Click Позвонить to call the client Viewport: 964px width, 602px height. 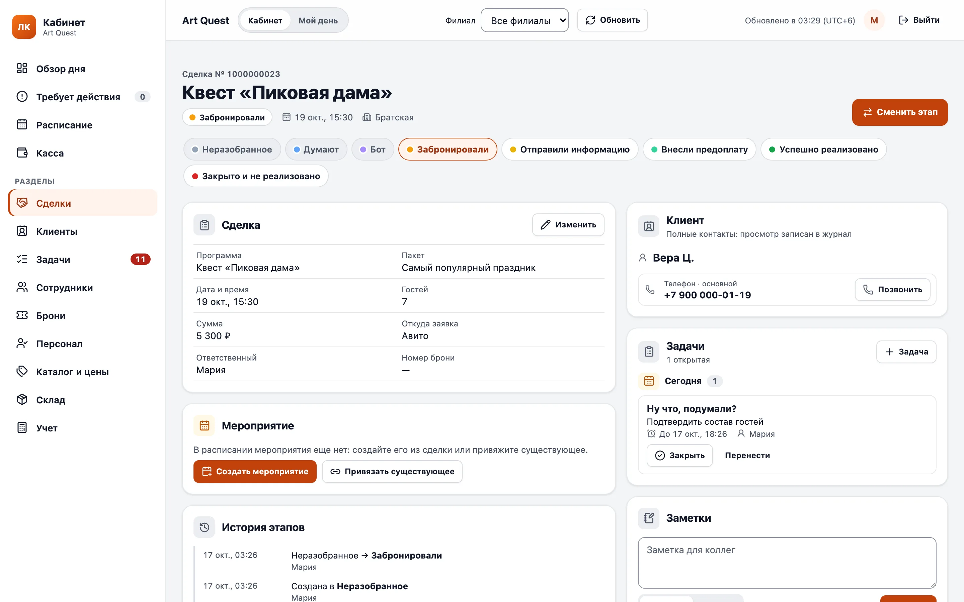pos(892,289)
